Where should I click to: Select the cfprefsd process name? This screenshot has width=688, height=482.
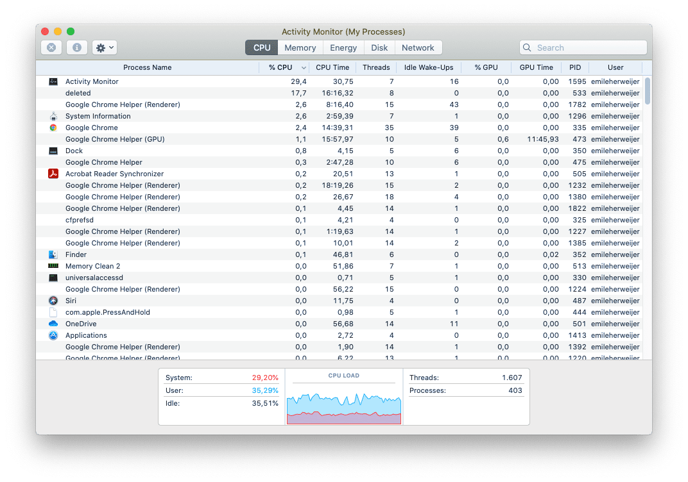[x=80, y=220]
